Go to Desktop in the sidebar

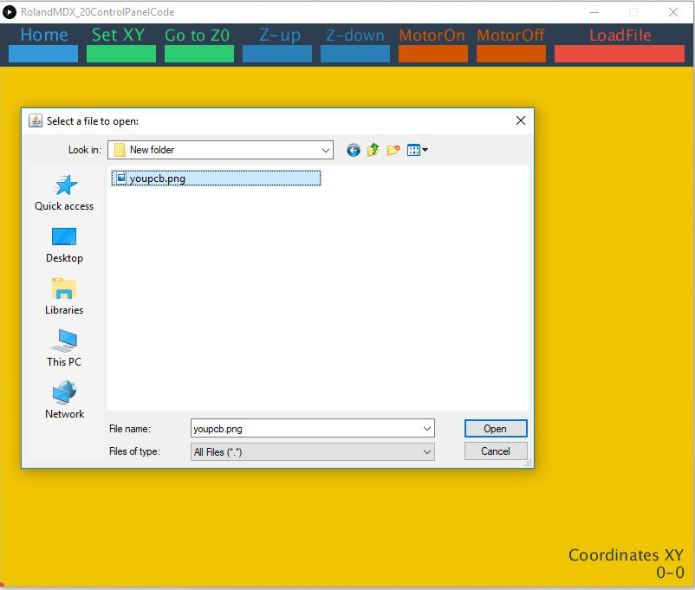(64, 245)
